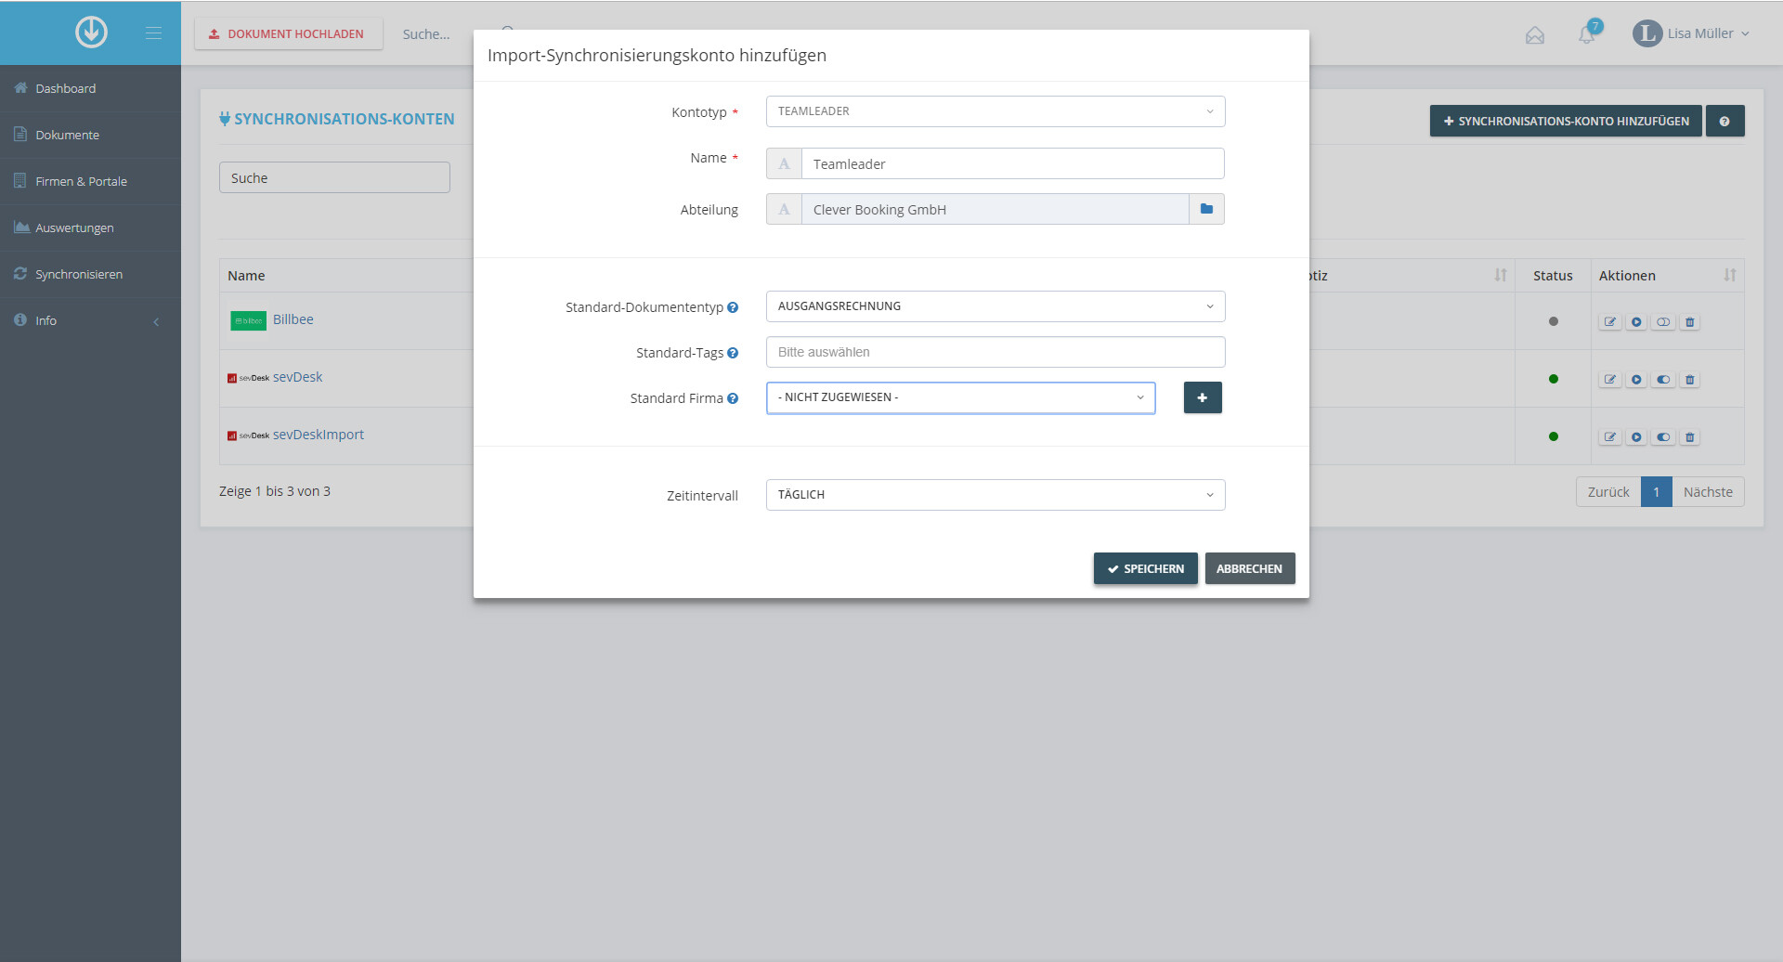The image size is (1783, 962).
Task: Click the Speichern button
Action: [1146, 568]
